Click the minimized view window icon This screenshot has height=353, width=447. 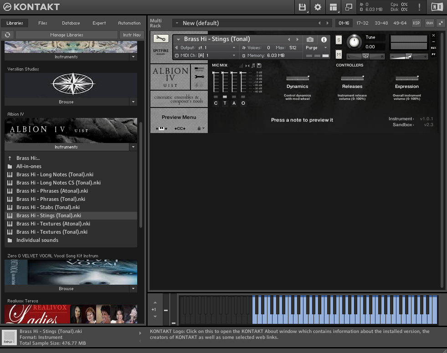tap(349, 7)
